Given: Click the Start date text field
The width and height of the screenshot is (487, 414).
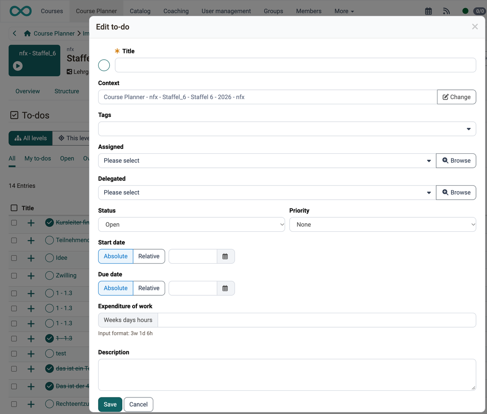Looking at the screenshot, I should 193,256.
